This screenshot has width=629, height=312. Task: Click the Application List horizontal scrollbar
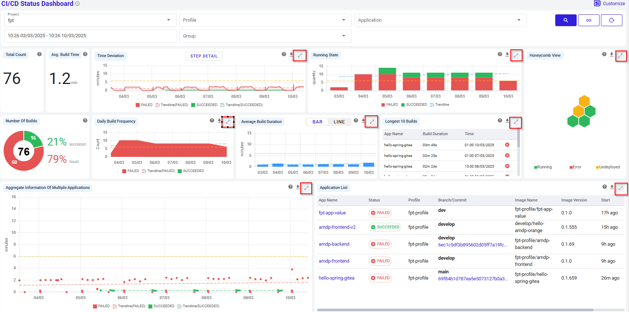[455, 310]
